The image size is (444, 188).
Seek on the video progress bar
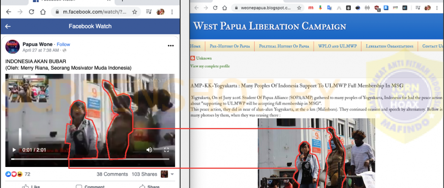[x=90, y=159]
